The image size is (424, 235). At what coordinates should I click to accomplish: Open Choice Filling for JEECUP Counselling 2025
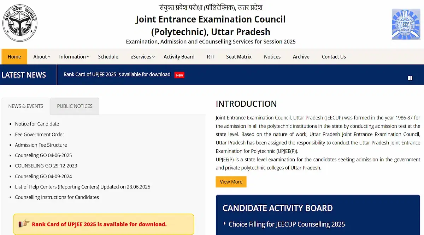(287, 224)
